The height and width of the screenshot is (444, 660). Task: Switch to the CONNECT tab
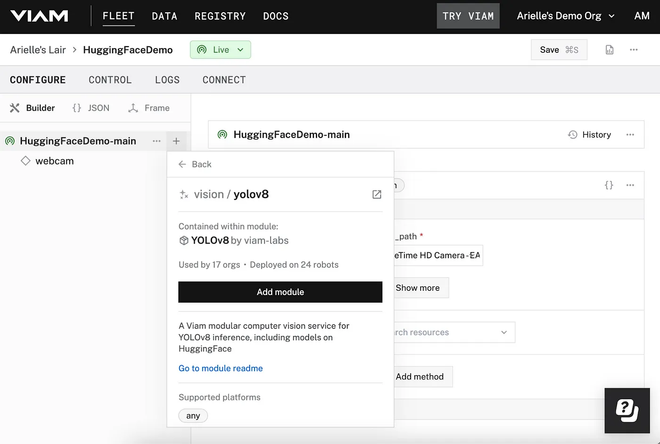224,80
